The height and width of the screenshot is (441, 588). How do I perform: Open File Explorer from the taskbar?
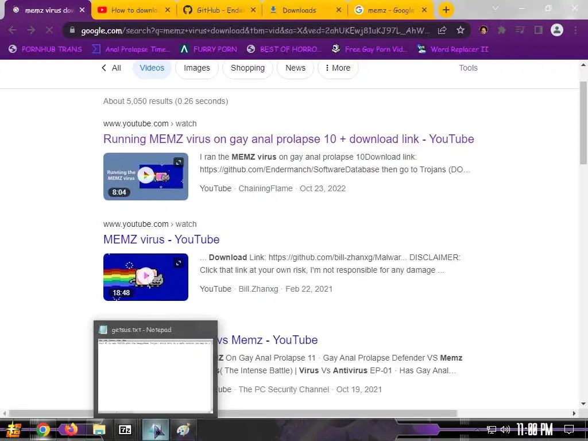click(x=99, y=430)
